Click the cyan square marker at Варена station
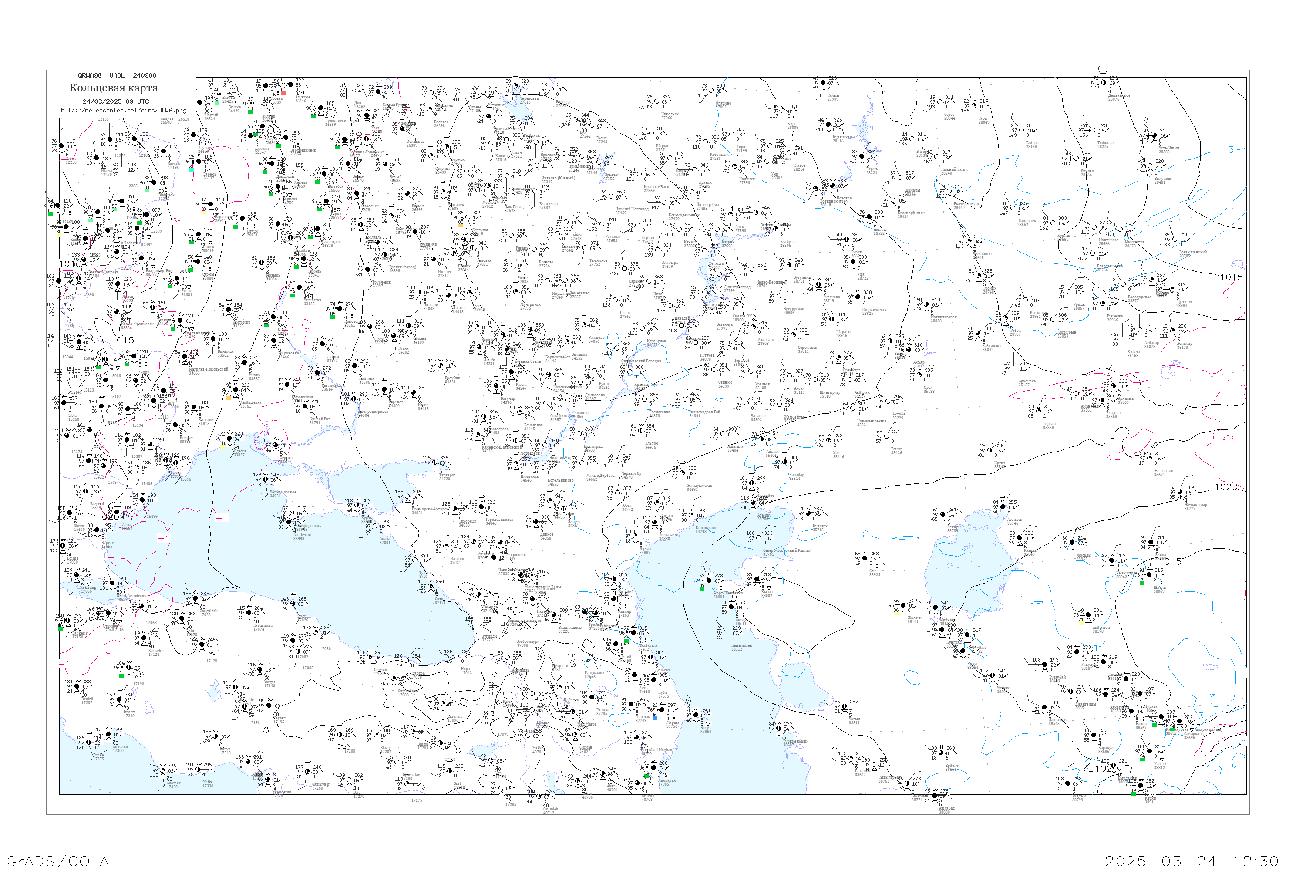The width and height of the screenshot is (1306, 871). pyautogui.click(x=192, y=169)
